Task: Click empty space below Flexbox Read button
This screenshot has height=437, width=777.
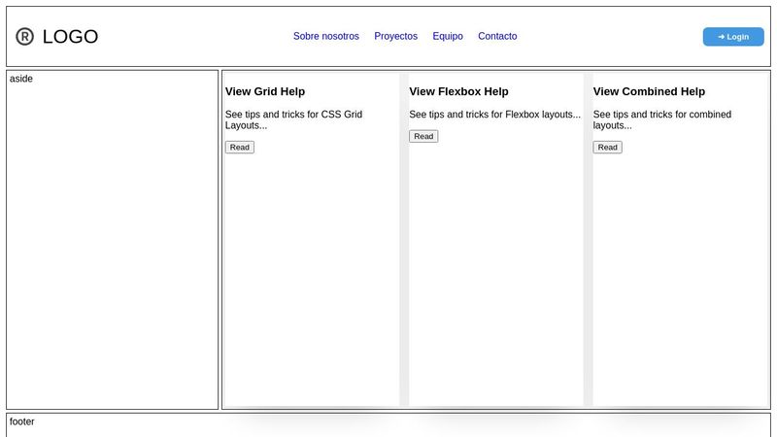Action: pyautogui.click(x=495, y=272)
